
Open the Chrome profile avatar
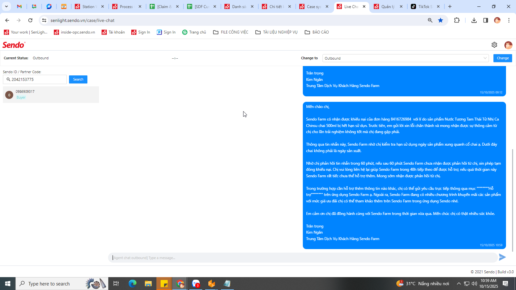pyautogui.click(x=497, y=20)
